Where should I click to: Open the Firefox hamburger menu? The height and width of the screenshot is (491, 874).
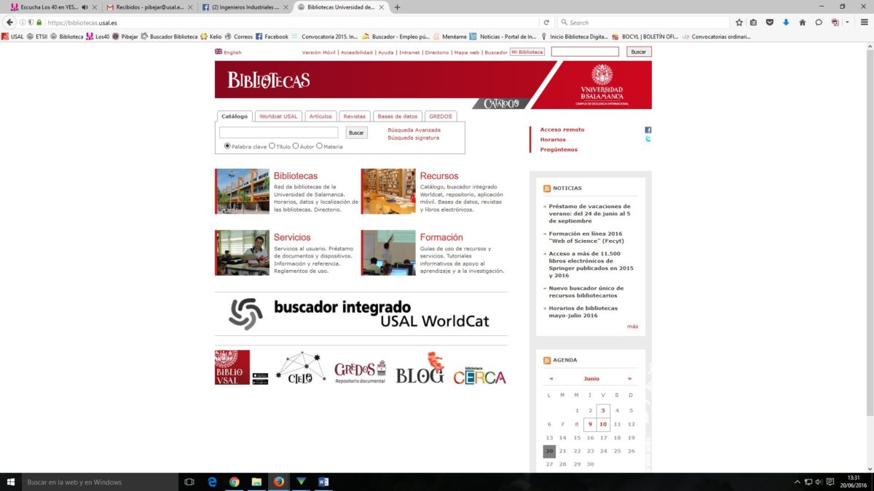pyautogui.click(x=862, y=23)
